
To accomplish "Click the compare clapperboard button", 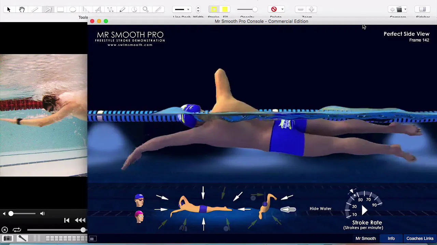I will pyautogui.click(x=399, y=10).
